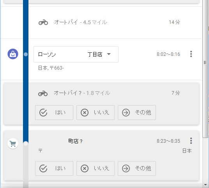Choose その他 for the motorcycle trip
Viewport: 209px width, 188px height.
coord(137,113)
